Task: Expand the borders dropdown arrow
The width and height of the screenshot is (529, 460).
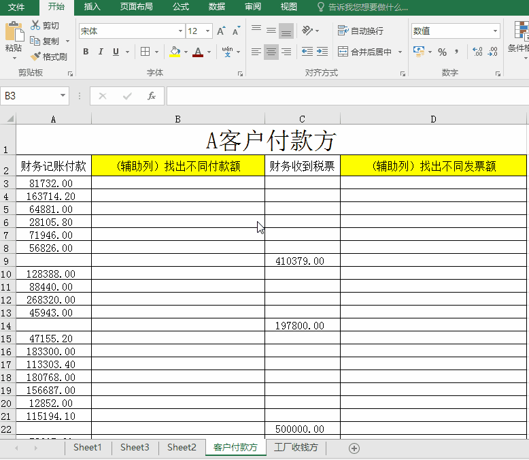Action: (156, 52)
